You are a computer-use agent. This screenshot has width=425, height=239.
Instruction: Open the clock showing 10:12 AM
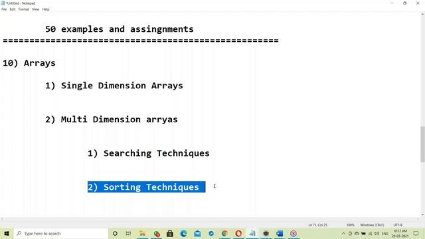[400, 233]
